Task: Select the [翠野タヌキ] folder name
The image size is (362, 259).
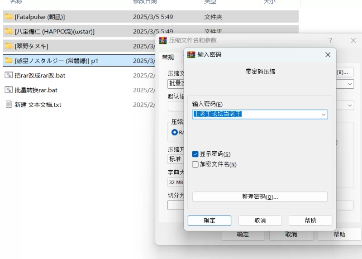Action: 31,46
